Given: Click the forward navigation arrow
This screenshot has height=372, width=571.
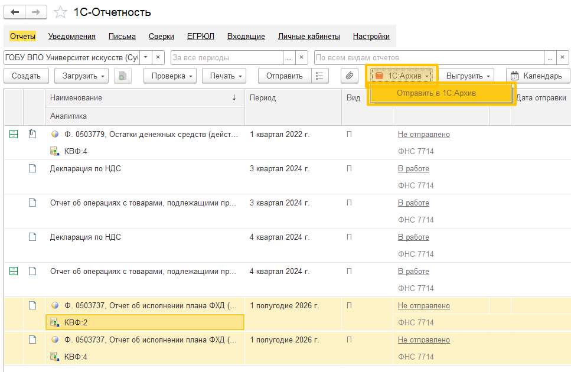Looking at the screenshot, I should click(x=36, y=12).
